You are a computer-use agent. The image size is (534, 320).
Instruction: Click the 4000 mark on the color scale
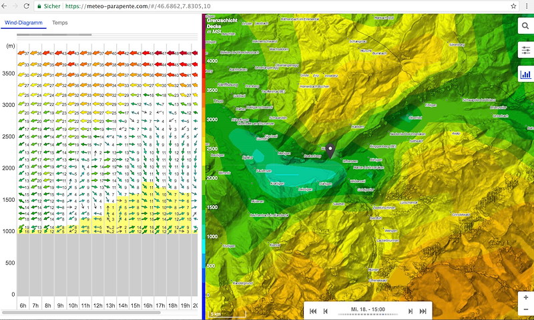tap(212, 61)
